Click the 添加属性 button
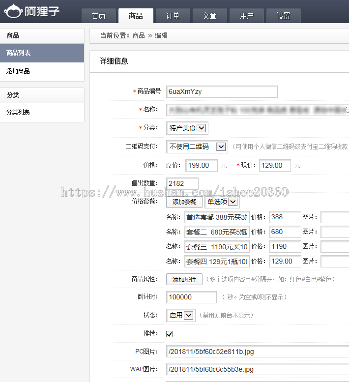The image size is (349, 382). [x=184, y=279]
